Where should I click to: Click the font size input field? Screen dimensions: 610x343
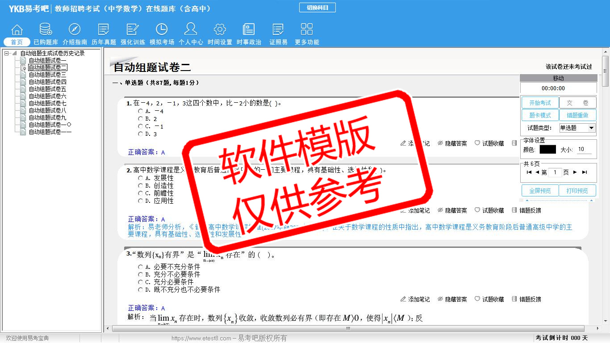pos(584,150)
